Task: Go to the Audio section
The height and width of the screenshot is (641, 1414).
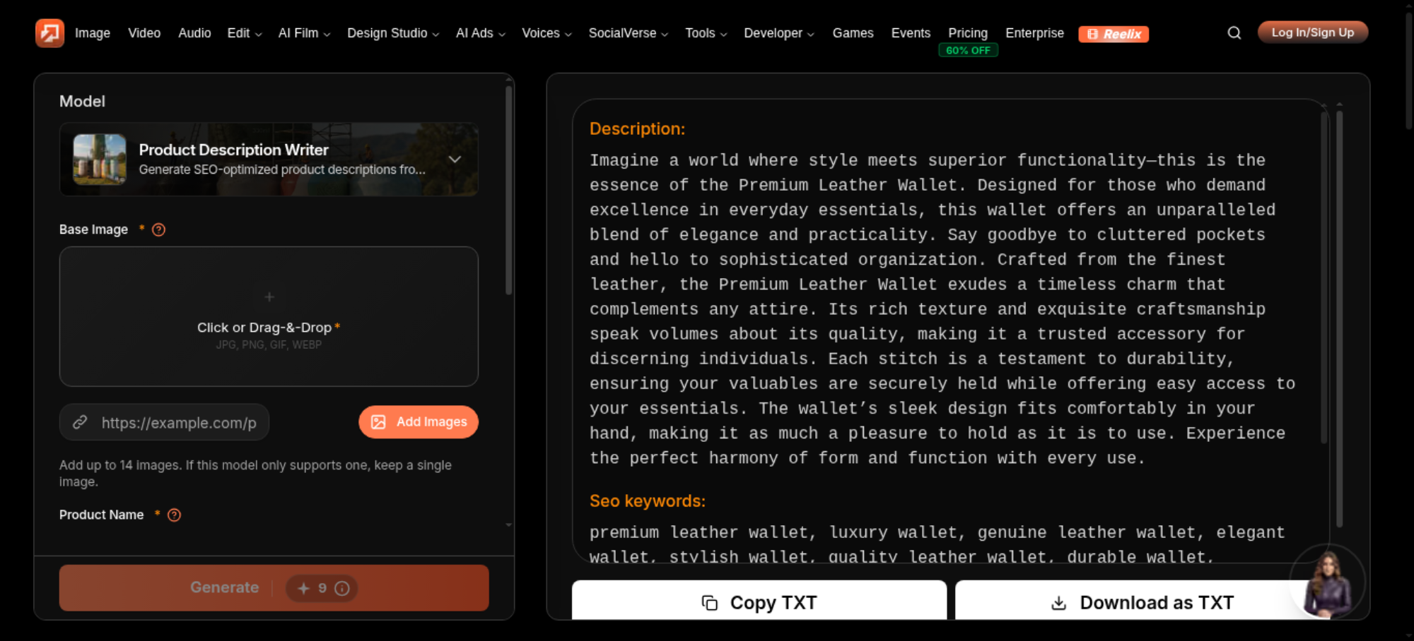Action: click(x=194, y=33)
